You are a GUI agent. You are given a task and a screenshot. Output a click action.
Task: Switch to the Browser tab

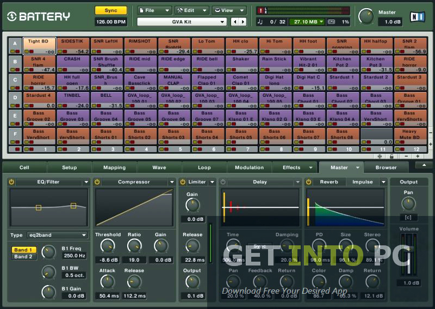[386, 168]
